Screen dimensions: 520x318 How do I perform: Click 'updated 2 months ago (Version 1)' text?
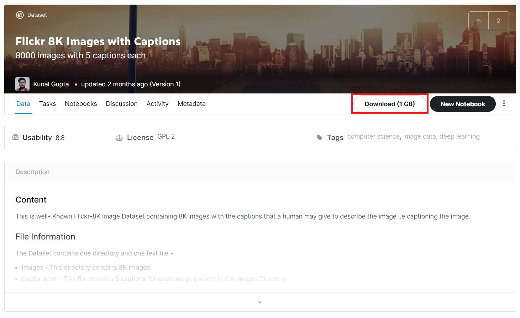point(131,84)
